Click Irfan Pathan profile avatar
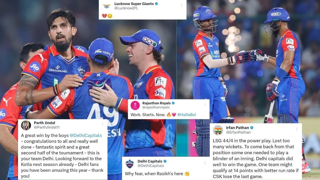This screenshot has height=180, width=320. [x=218, y=130]
